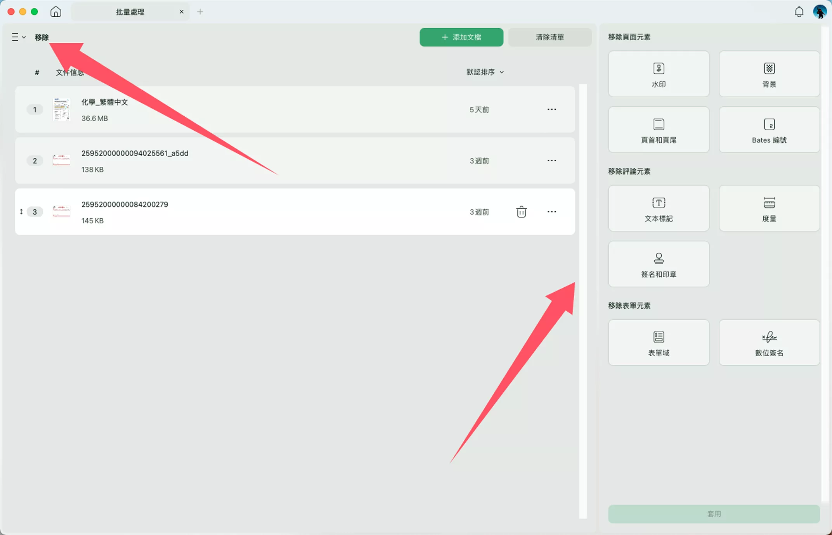This screenshot has width=832, height=535.
Task: Open the notifications bell
Action: [x=799, y=12]
